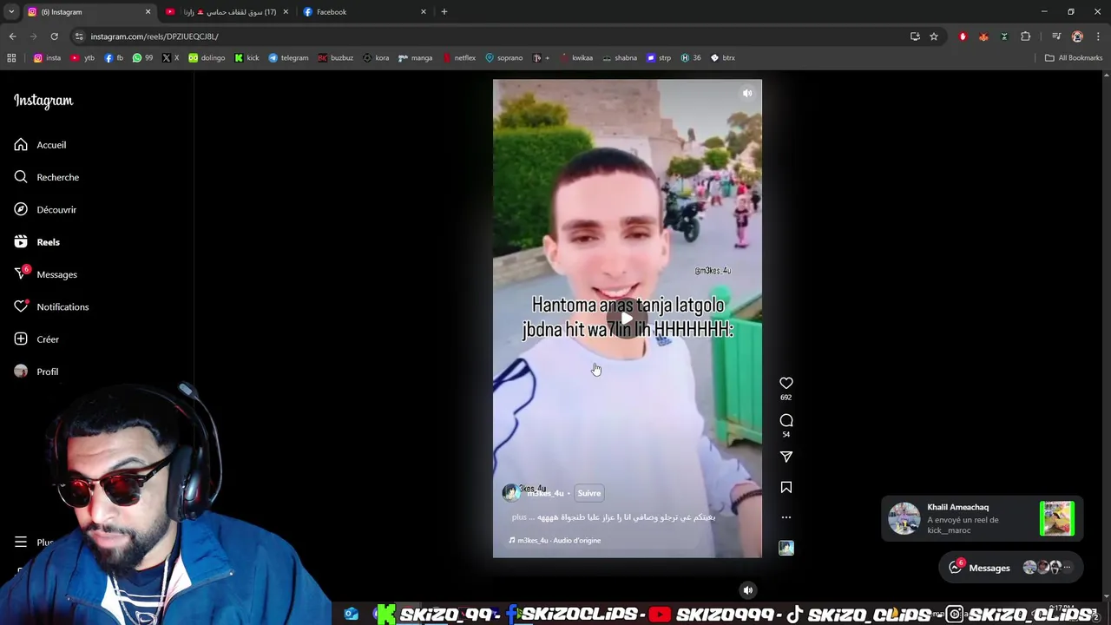
Task: Toggle sound with the speaker button below reel
Action: pyautogui.click(x=747, y=590)
